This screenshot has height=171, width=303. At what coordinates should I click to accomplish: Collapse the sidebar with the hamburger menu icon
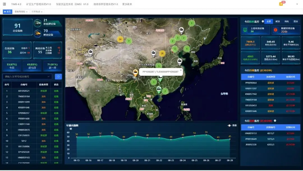tap(4, 4)
